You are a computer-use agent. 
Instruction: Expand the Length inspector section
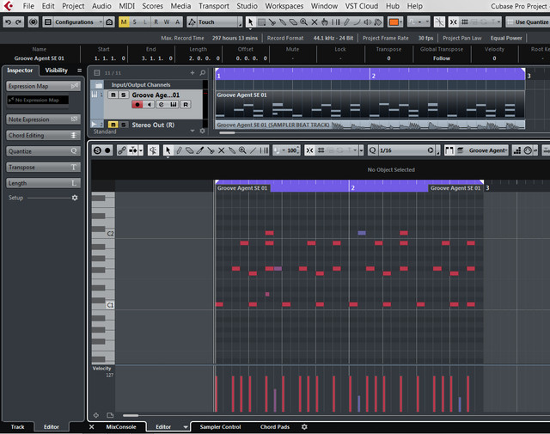[x=43, y=183]
